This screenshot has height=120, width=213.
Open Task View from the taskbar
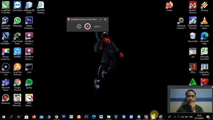click(x=19, y=117)
